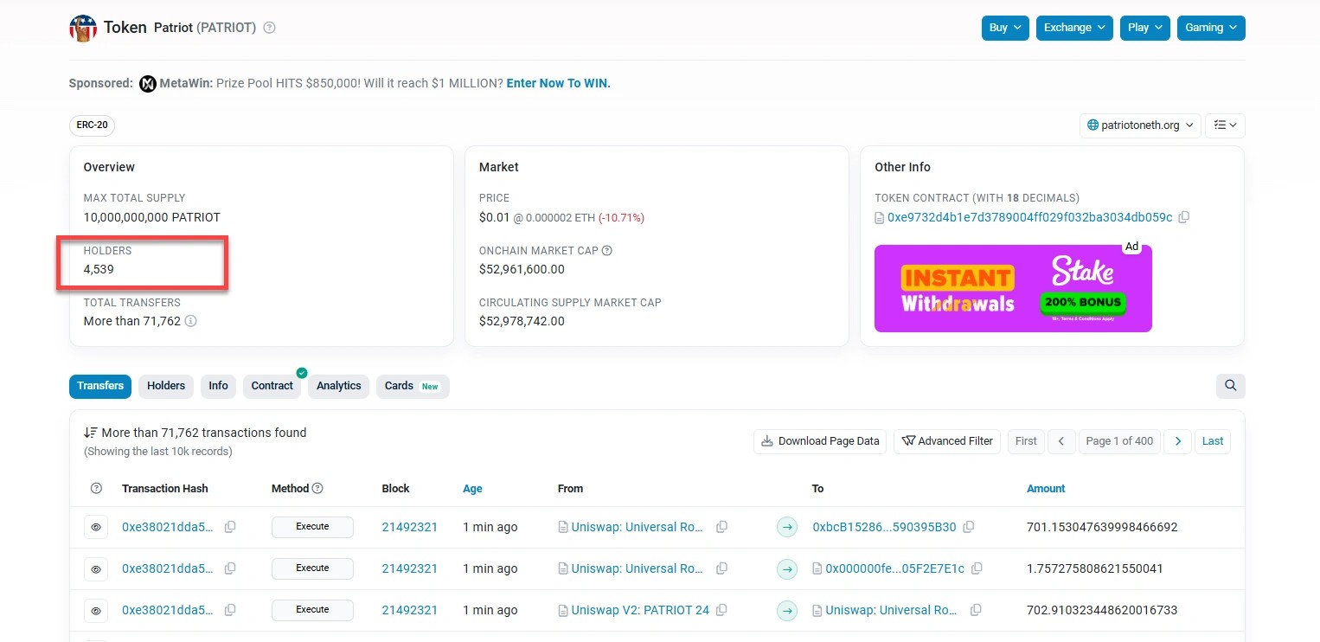Image resolution: width=1320 pixels, height=642 pixels.
Task: Click the Download Page Data button
Action: 818,441
